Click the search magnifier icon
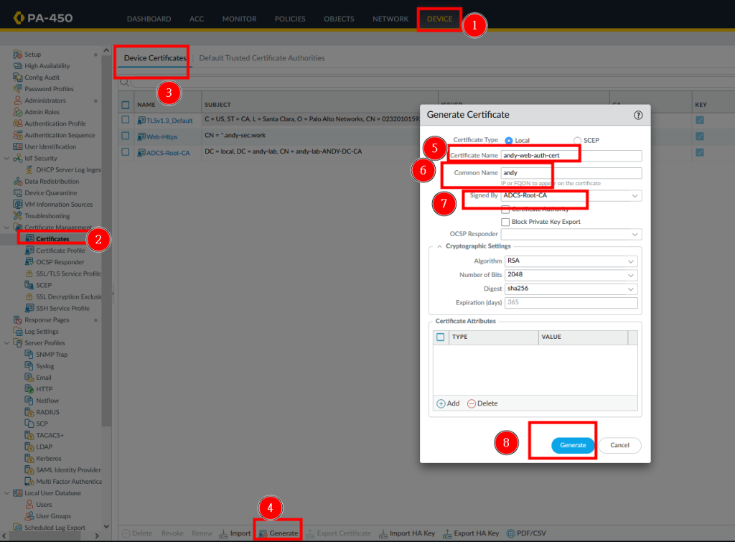The image size is (735, 542). (125, 83)
